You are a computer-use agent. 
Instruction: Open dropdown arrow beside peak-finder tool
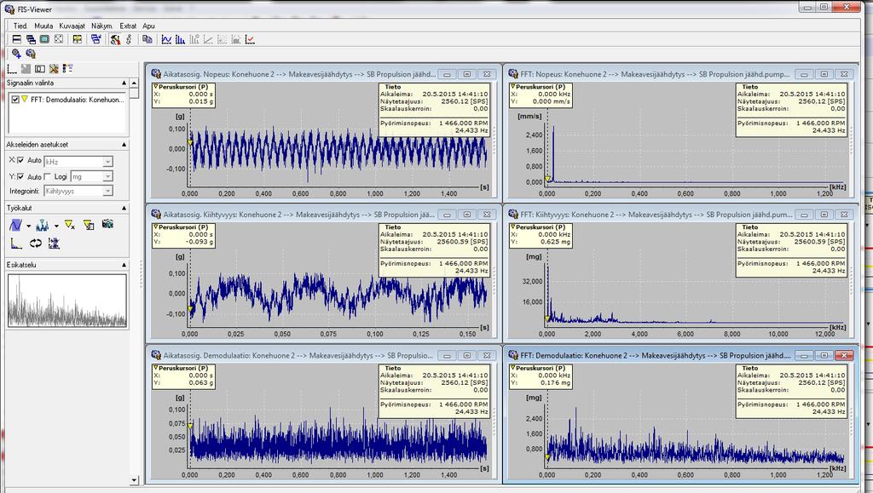[56, 226]
